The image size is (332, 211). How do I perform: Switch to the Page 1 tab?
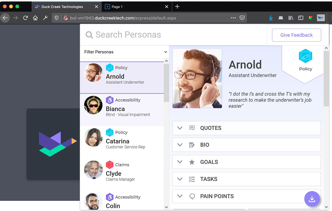coord(137,7)
